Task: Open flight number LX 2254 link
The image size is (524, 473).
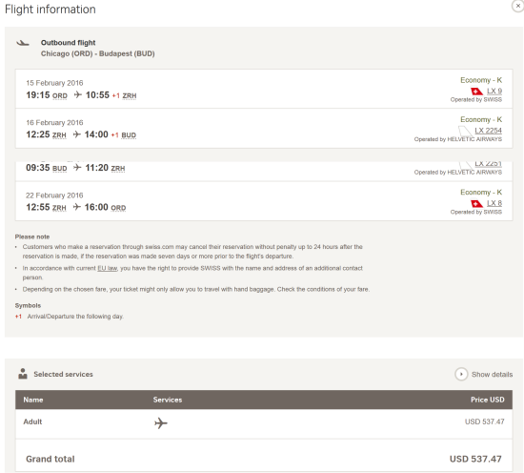Action: [x=488, y=131]
